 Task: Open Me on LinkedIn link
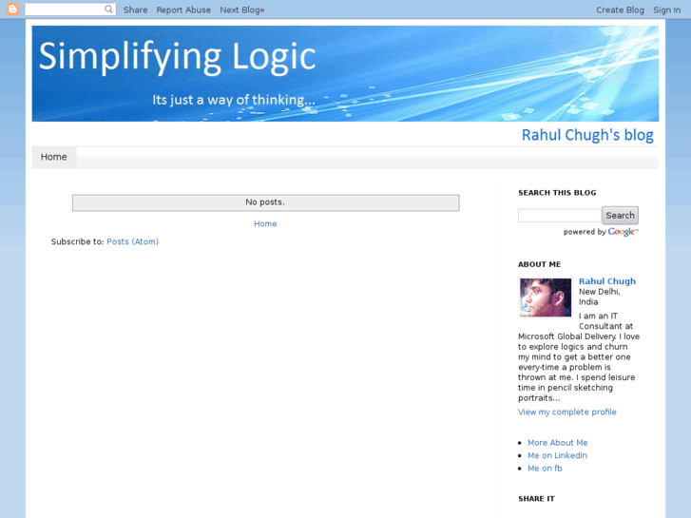click(x=557, y=455)
